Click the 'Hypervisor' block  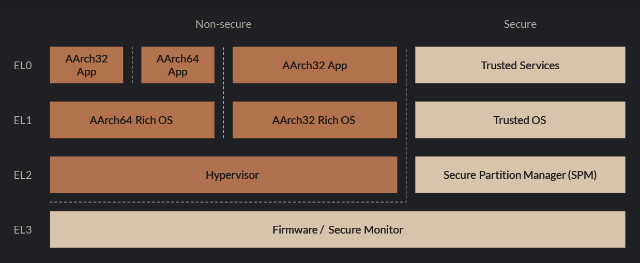coord(223,175)
